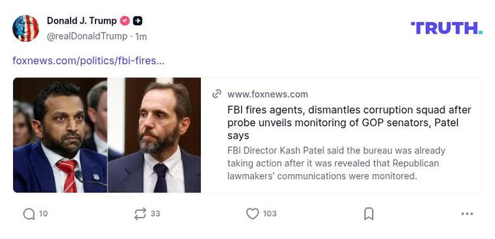Click the 103 likes count
Screen dimensions: 495x239
point(270,214)
